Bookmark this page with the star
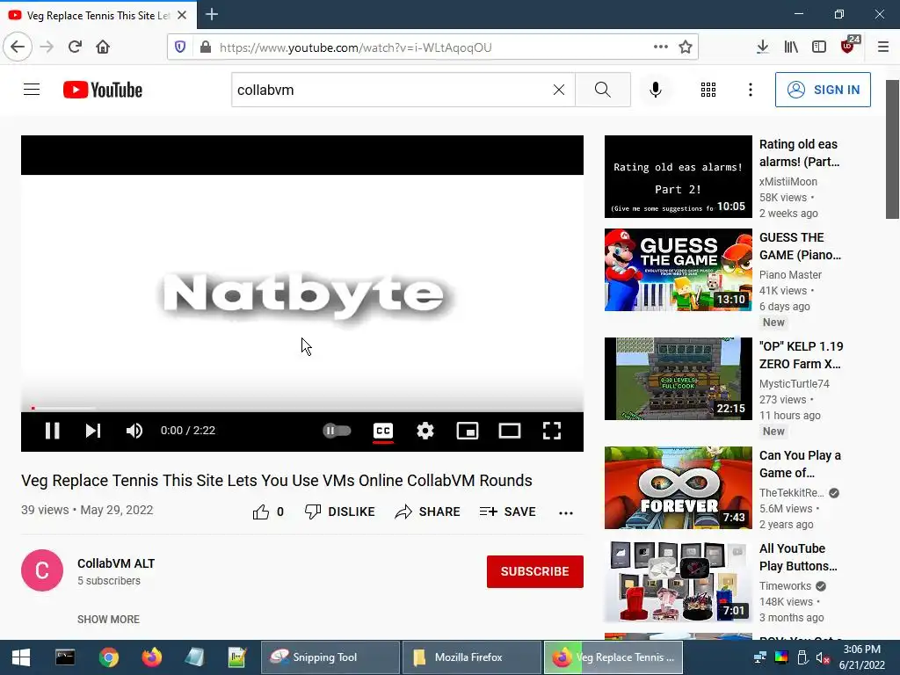This screenshot has width=900, height=675. point(686,47)
